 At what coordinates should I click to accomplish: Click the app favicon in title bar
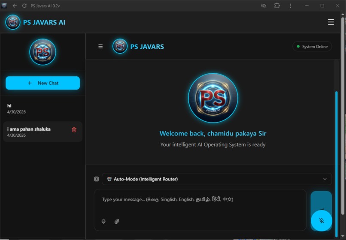(4, 6)
